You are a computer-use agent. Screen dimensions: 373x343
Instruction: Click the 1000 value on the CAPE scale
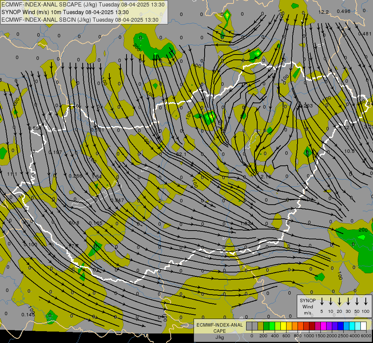pos(309,336)
